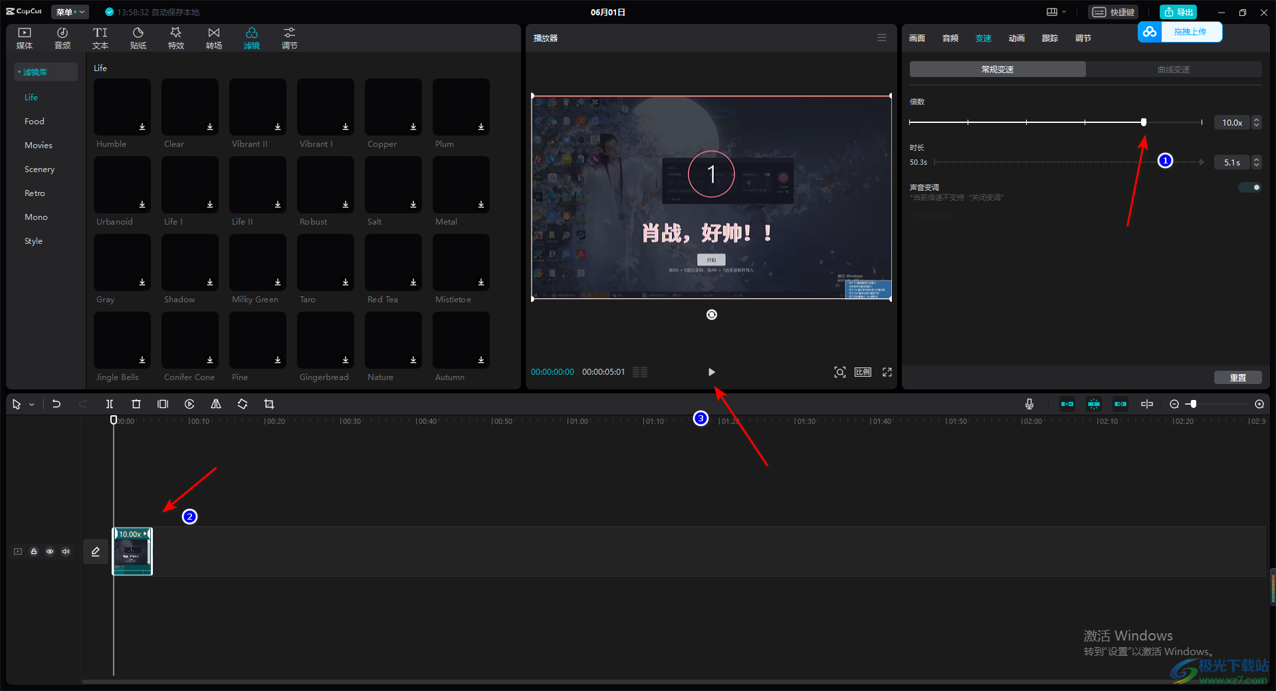The image size is (1276, 691).
Task: Click the delete trash icon
Action: pos(136,404)
